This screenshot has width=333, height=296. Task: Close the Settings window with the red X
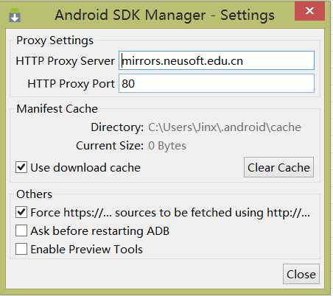click(309, 11)
